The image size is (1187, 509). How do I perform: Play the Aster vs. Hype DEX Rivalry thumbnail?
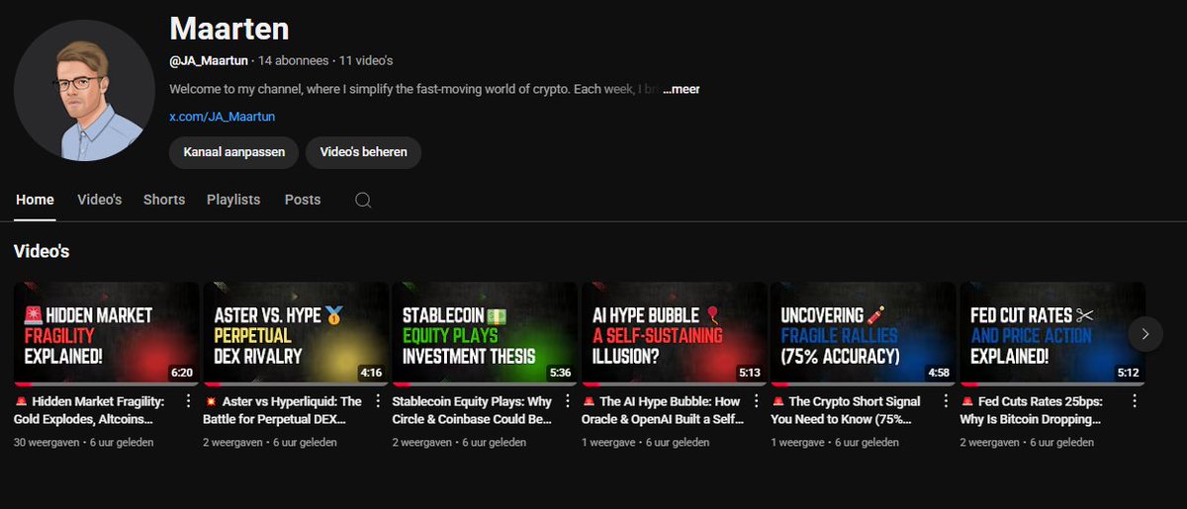pos(296,334)
